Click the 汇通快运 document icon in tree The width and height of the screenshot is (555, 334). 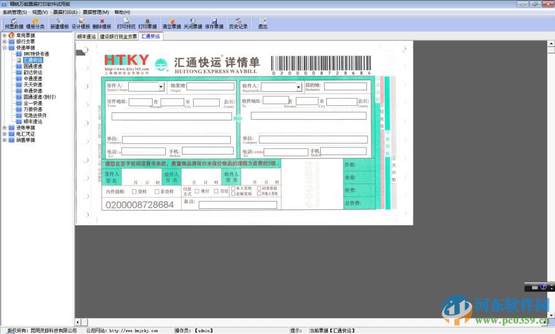pyautogui.click(x=19, y=60)
